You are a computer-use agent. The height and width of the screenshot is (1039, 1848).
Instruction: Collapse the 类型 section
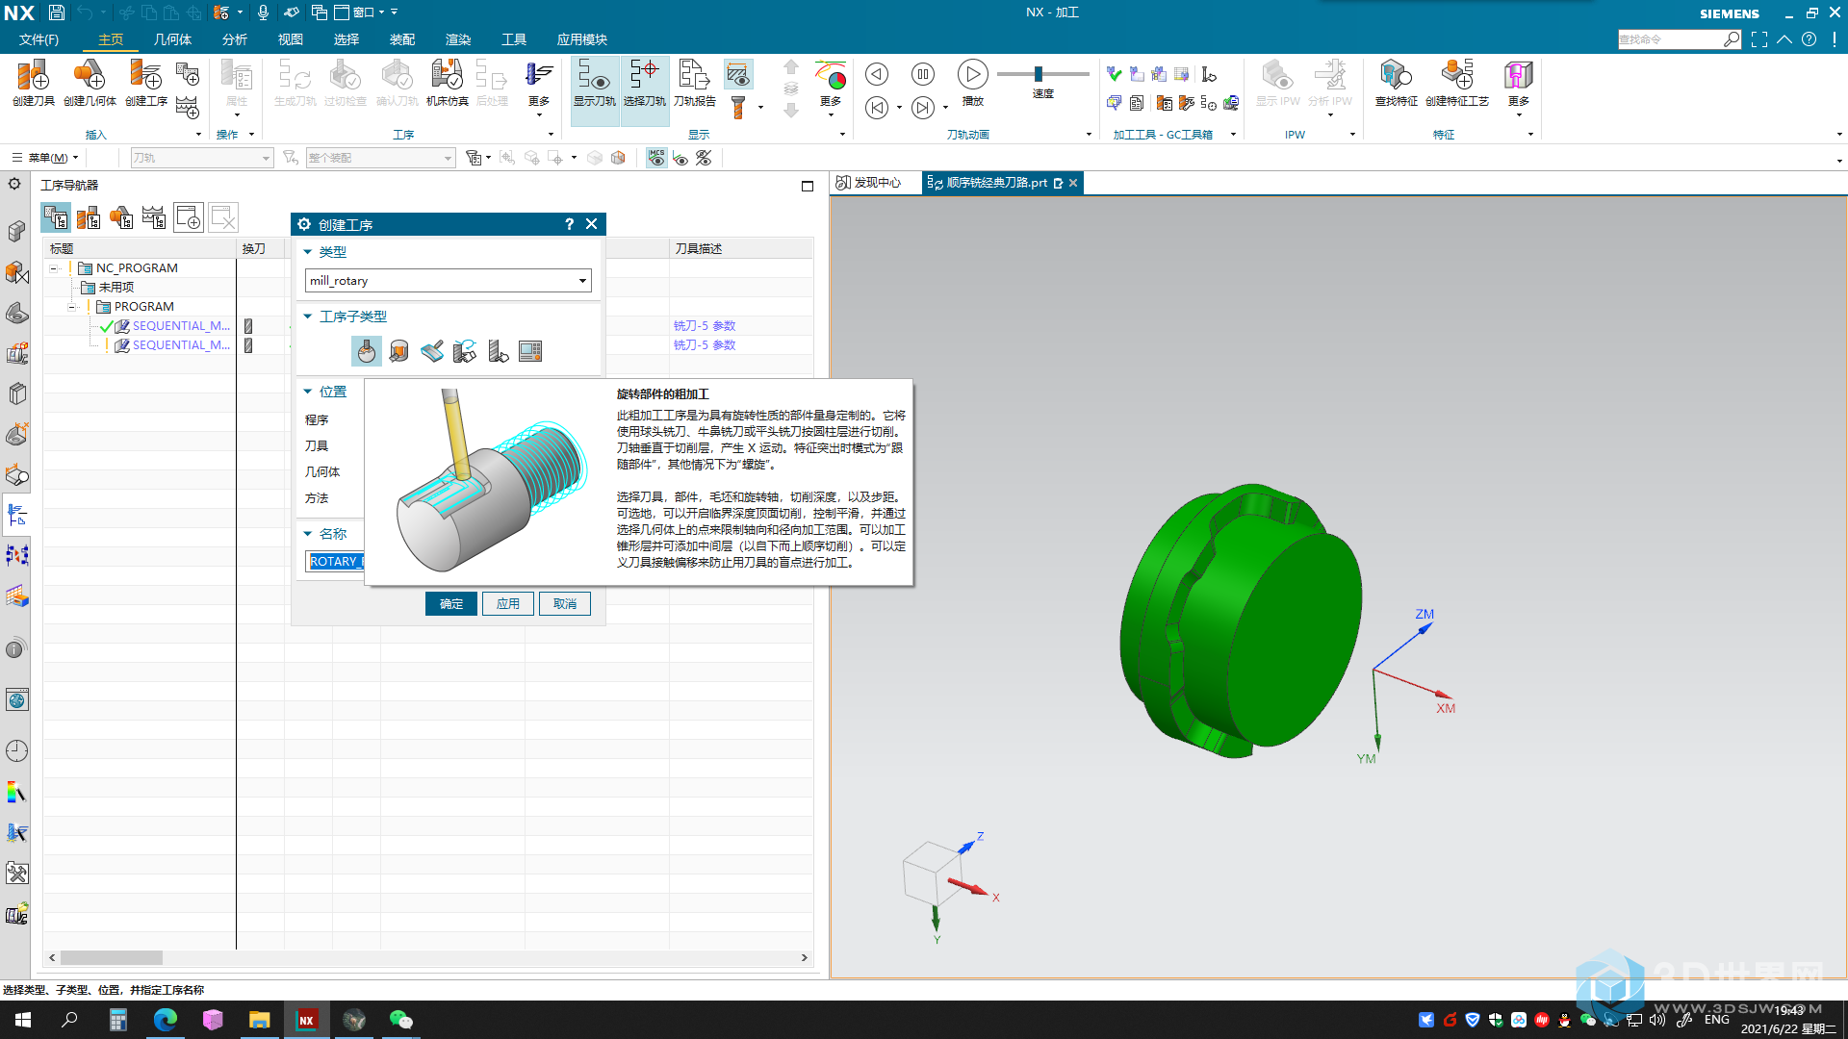point(308,252)
